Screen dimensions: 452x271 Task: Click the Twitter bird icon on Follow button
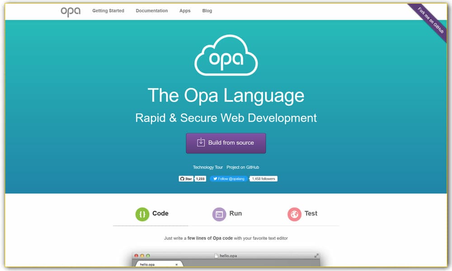216,178
